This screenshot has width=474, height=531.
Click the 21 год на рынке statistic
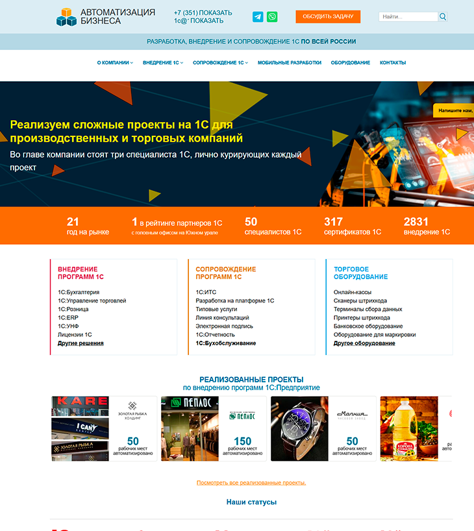click(x=88, y=226)
